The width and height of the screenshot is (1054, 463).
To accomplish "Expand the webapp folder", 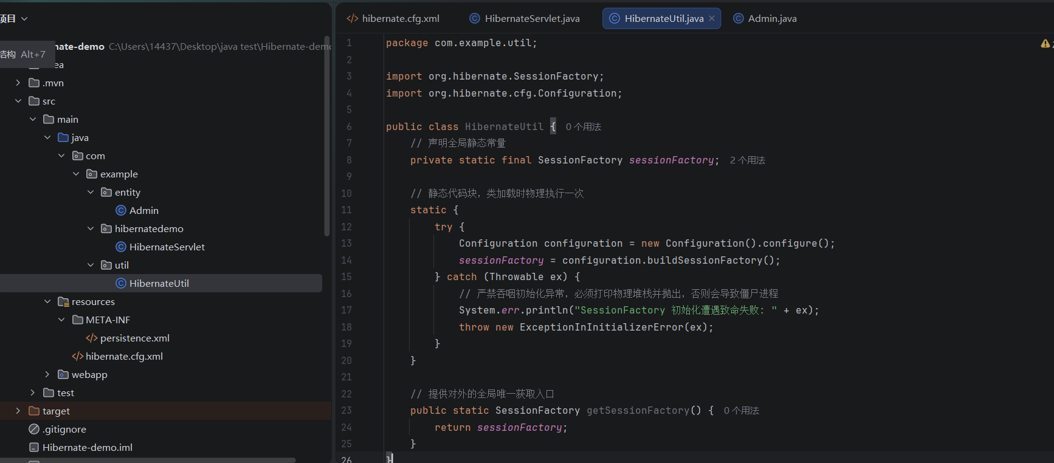I will 47,374.
